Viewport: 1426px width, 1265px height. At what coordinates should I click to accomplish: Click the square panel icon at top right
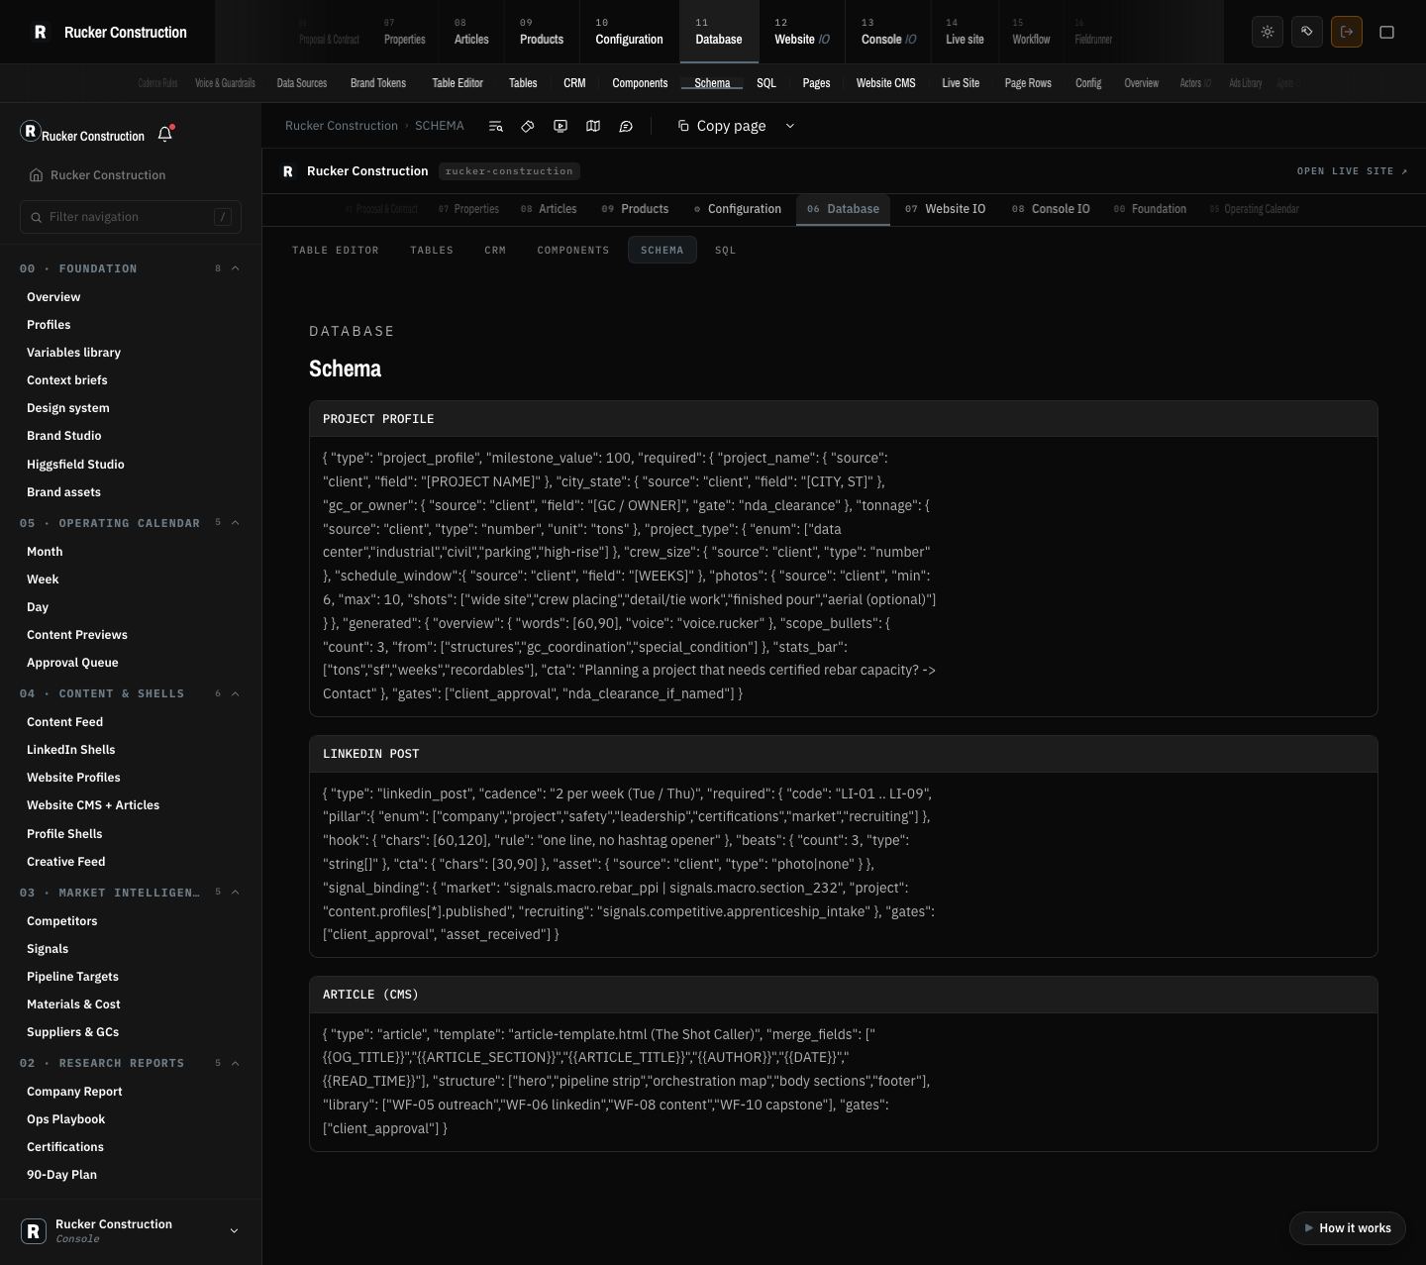point(1386,32)
